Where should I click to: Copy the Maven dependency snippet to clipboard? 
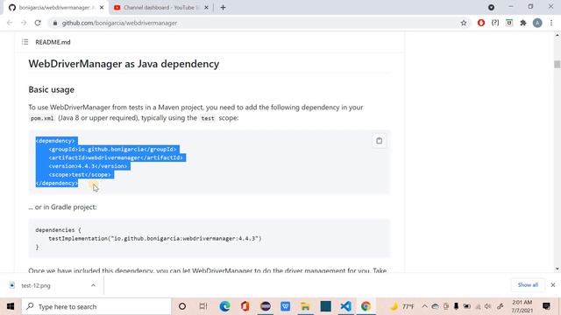point(379,141)
